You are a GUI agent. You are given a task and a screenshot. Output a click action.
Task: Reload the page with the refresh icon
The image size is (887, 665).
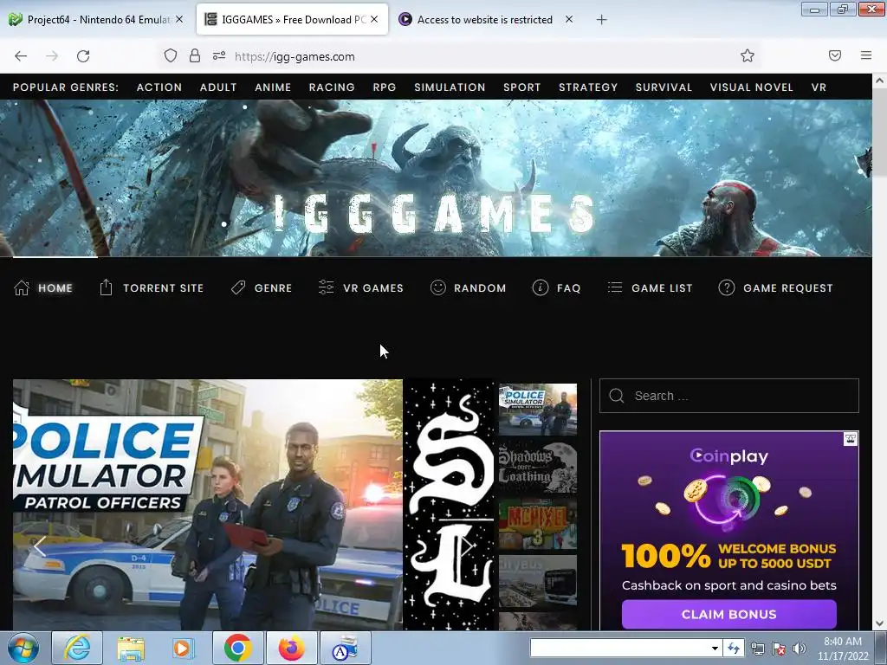tap(83, 56)
